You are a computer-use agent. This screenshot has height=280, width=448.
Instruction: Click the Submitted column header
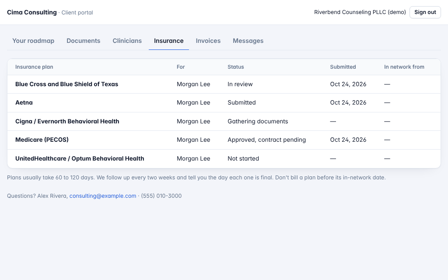(343, 67)
